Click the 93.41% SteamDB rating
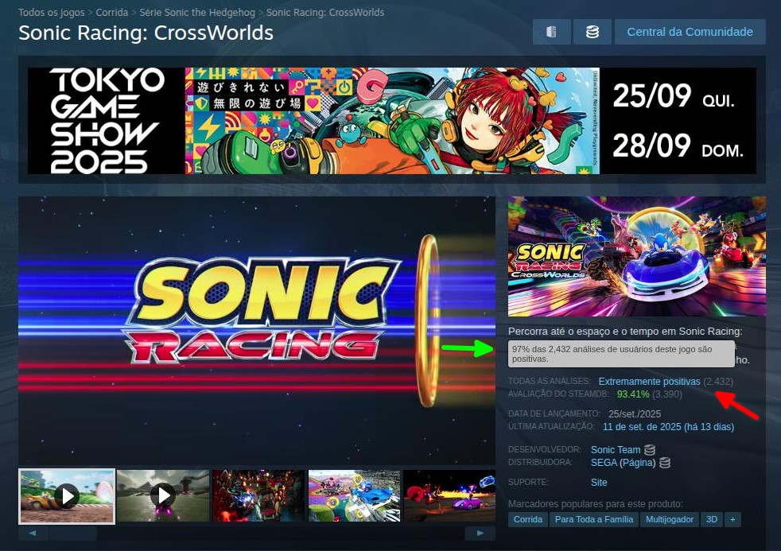 pyautogui.click(x=633, y=394)
